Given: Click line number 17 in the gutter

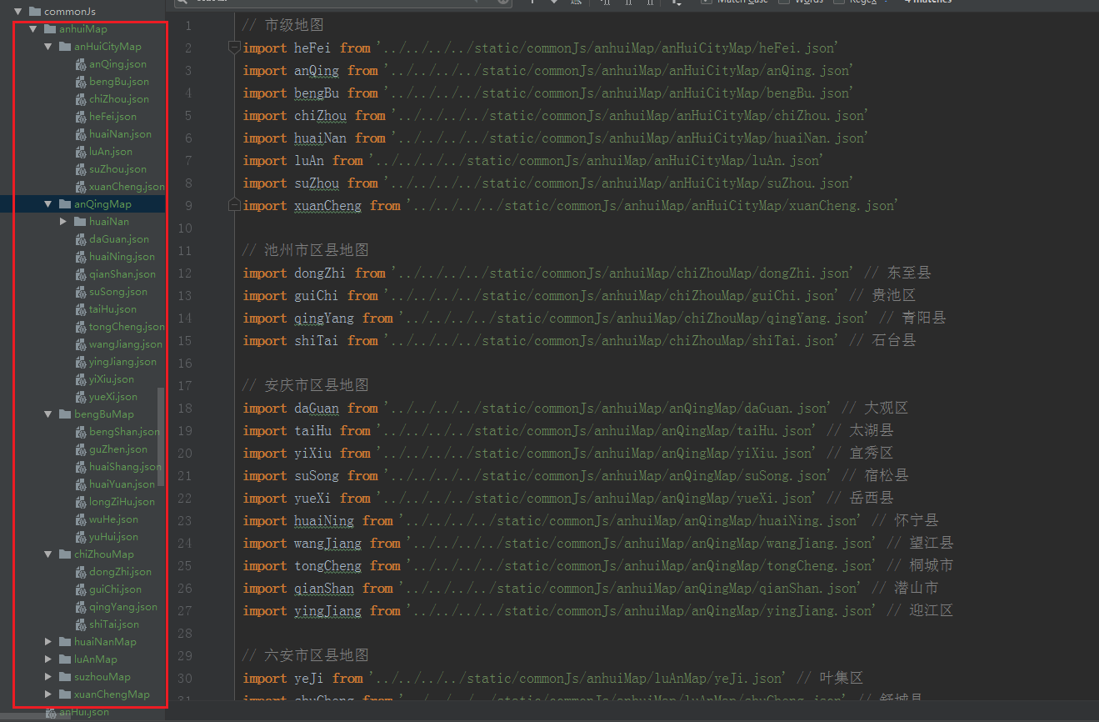Looking at the screenshot, I should pos(184,385).
